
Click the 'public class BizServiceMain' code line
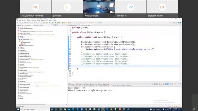88,32
